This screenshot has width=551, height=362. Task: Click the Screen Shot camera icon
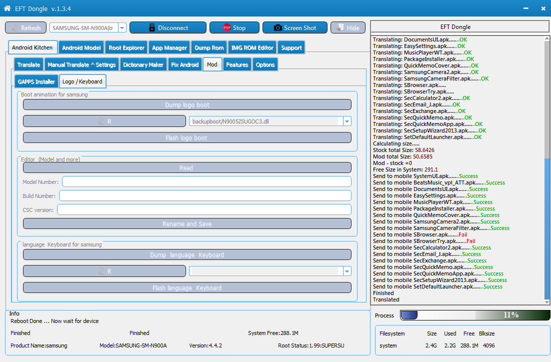277,28
